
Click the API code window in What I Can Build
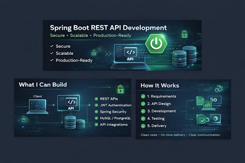68,103
